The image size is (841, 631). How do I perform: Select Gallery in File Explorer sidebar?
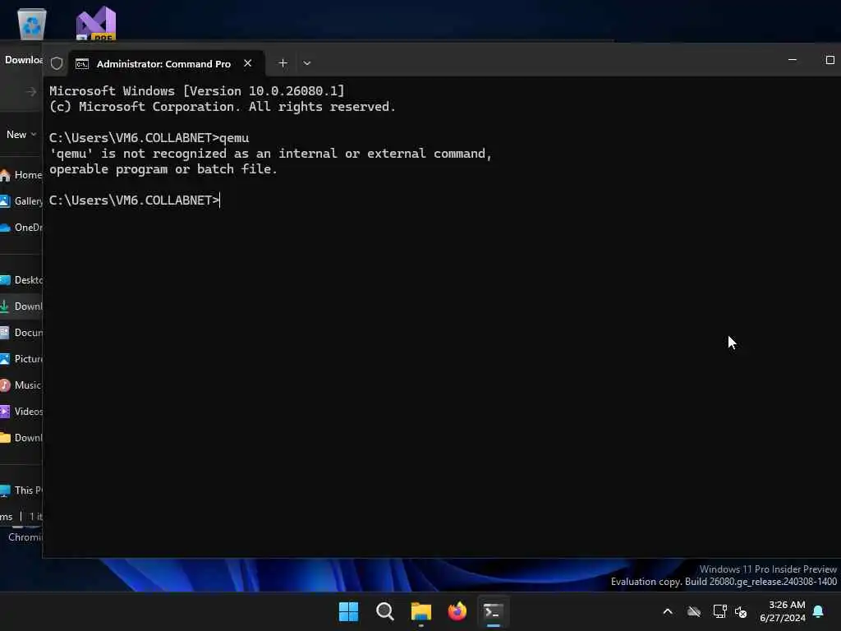[x=21, y=201]
